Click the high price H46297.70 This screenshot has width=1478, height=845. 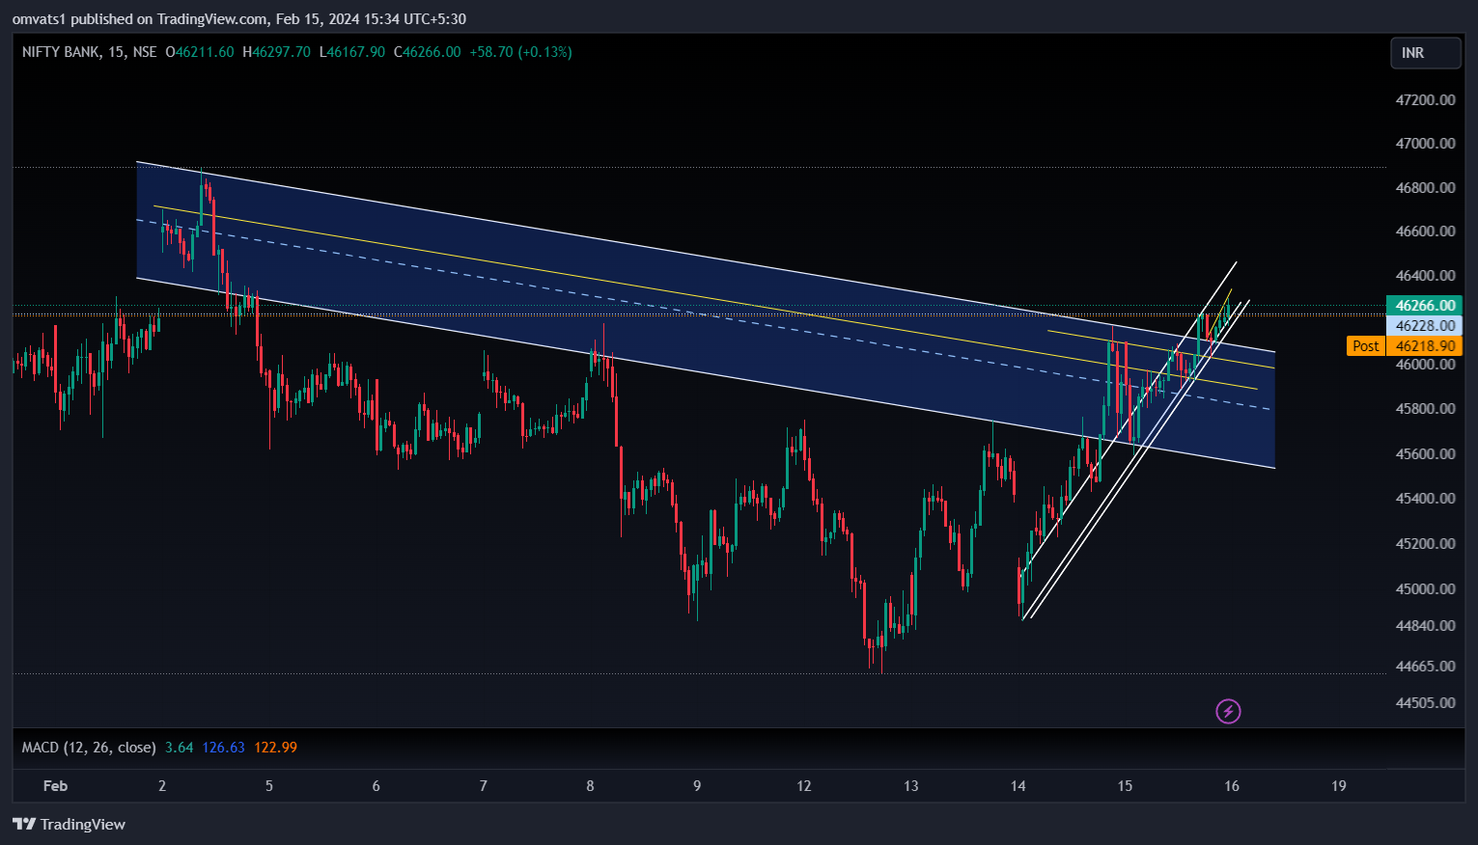coord(277,52)
